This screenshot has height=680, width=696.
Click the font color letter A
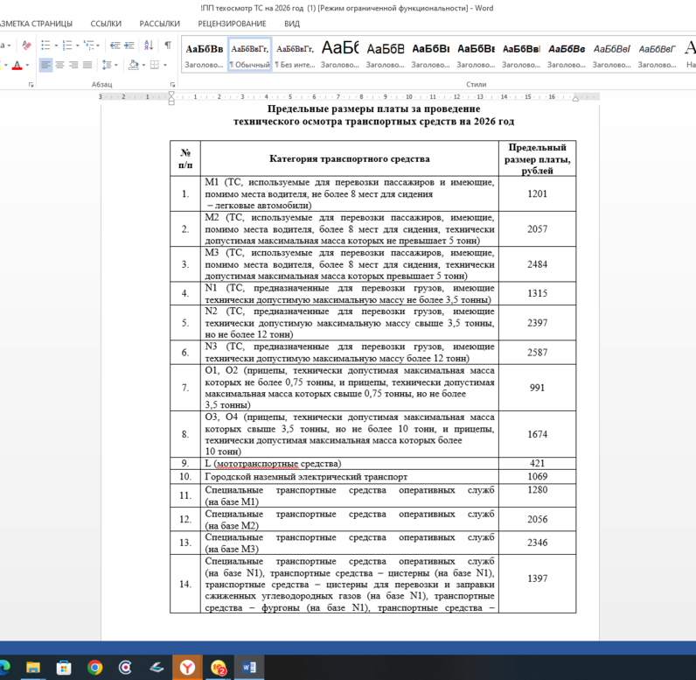pyautogui.click(x=17, y=65)
